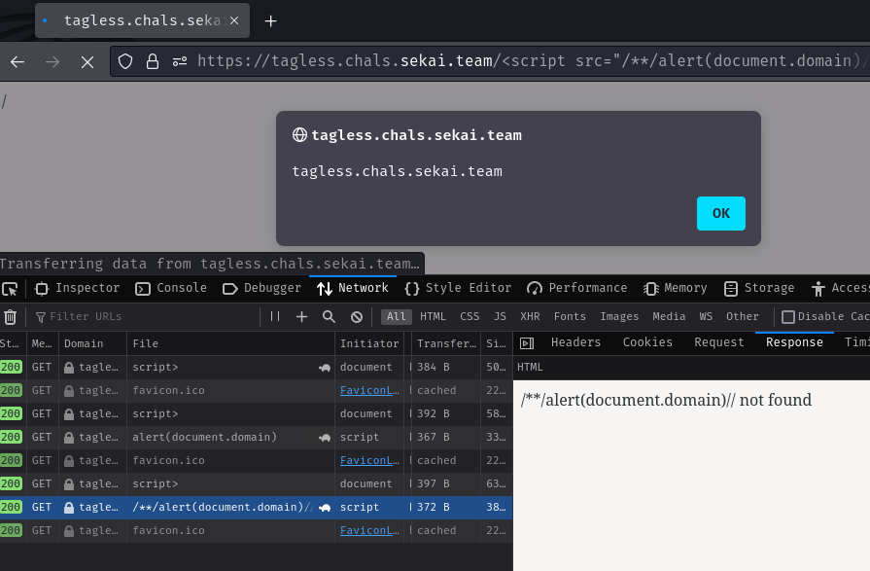The width and height of the screenshot is (870, 571).
Task: Select the request with 392 B transfer
Action: coord(256,413)
